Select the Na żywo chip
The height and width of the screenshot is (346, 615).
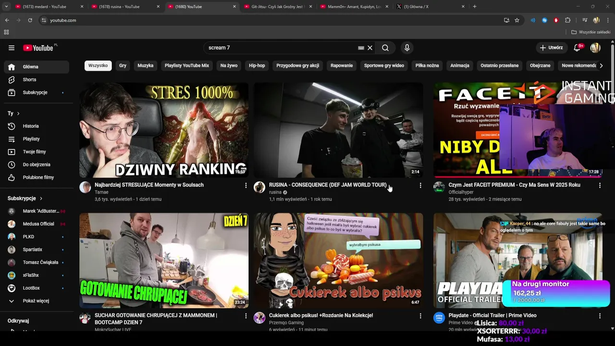pyautogui.click(x=229, y=65)
